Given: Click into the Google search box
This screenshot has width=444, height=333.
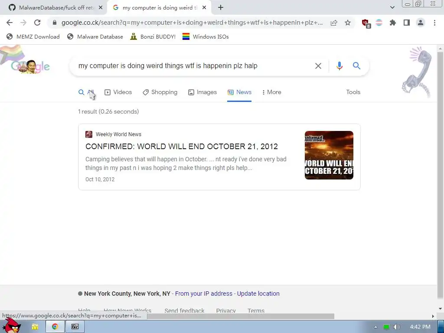Looking at the screenshot, I should pos(193,66).
